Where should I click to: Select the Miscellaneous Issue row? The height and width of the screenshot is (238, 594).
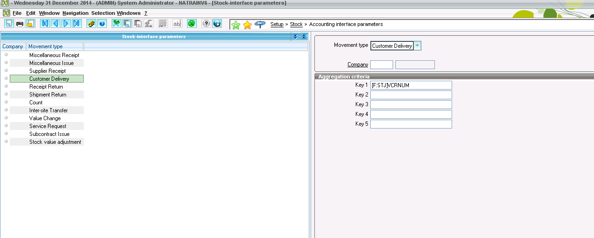pos(47,63)
